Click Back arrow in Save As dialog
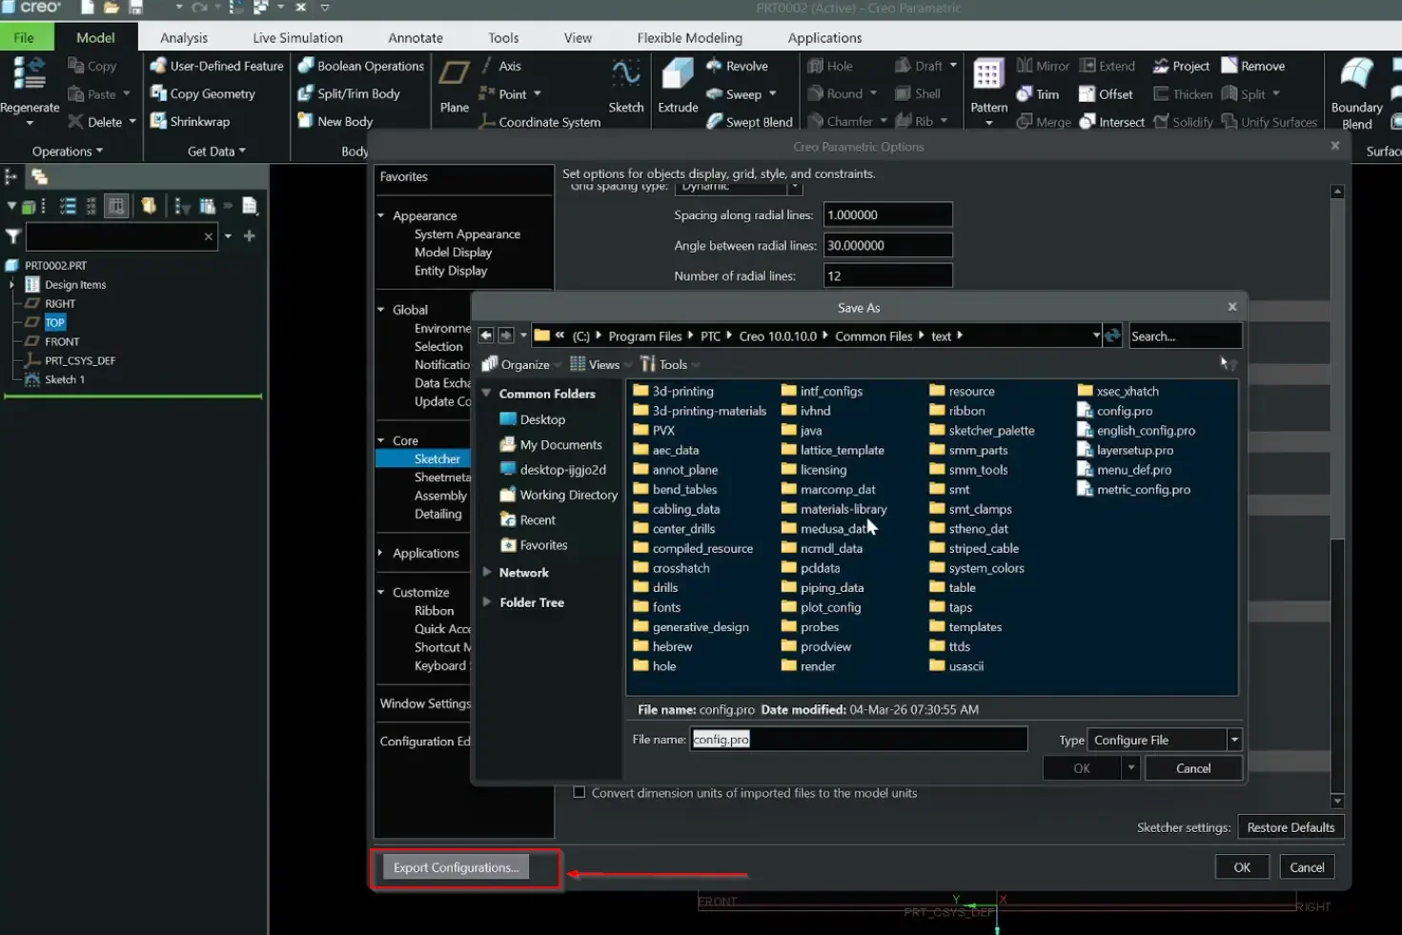This screenshot has height=935, width=1402. [x=486, y=335]
